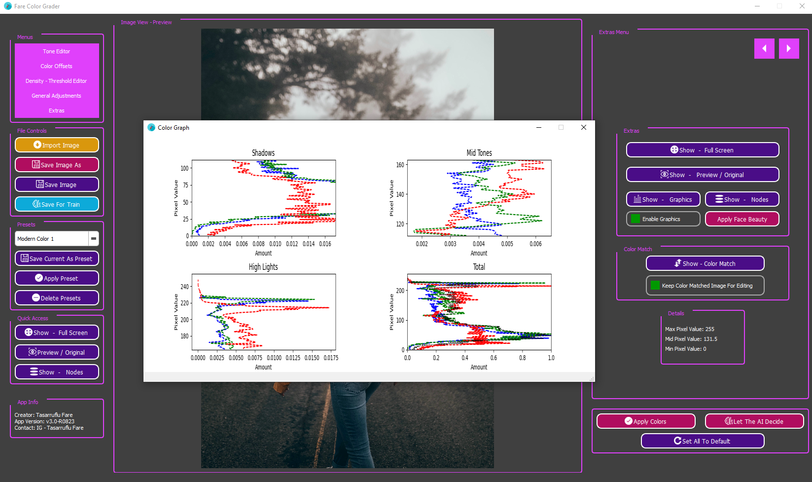Image resolution: width=812 pixels, height=482 pixels.
Task: Open the Tone Editor menu
Action: coord(57,51)
